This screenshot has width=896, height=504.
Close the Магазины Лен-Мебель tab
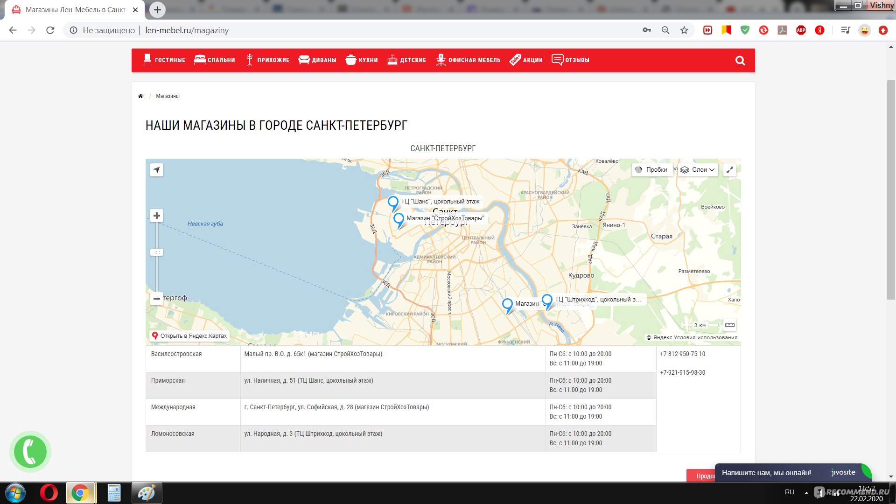(135, 9)
